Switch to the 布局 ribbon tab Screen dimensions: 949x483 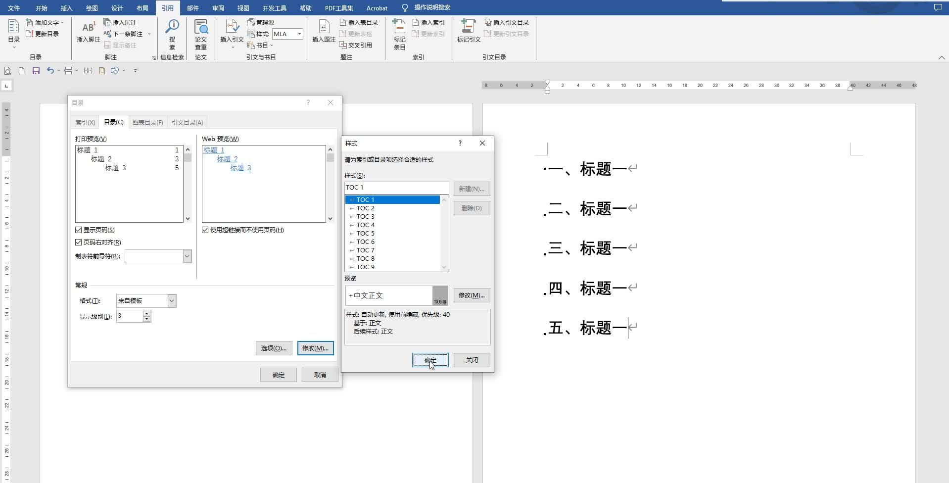(x=142, y=8)
